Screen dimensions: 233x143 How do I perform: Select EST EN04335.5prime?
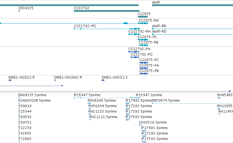[x=19, y=98]
